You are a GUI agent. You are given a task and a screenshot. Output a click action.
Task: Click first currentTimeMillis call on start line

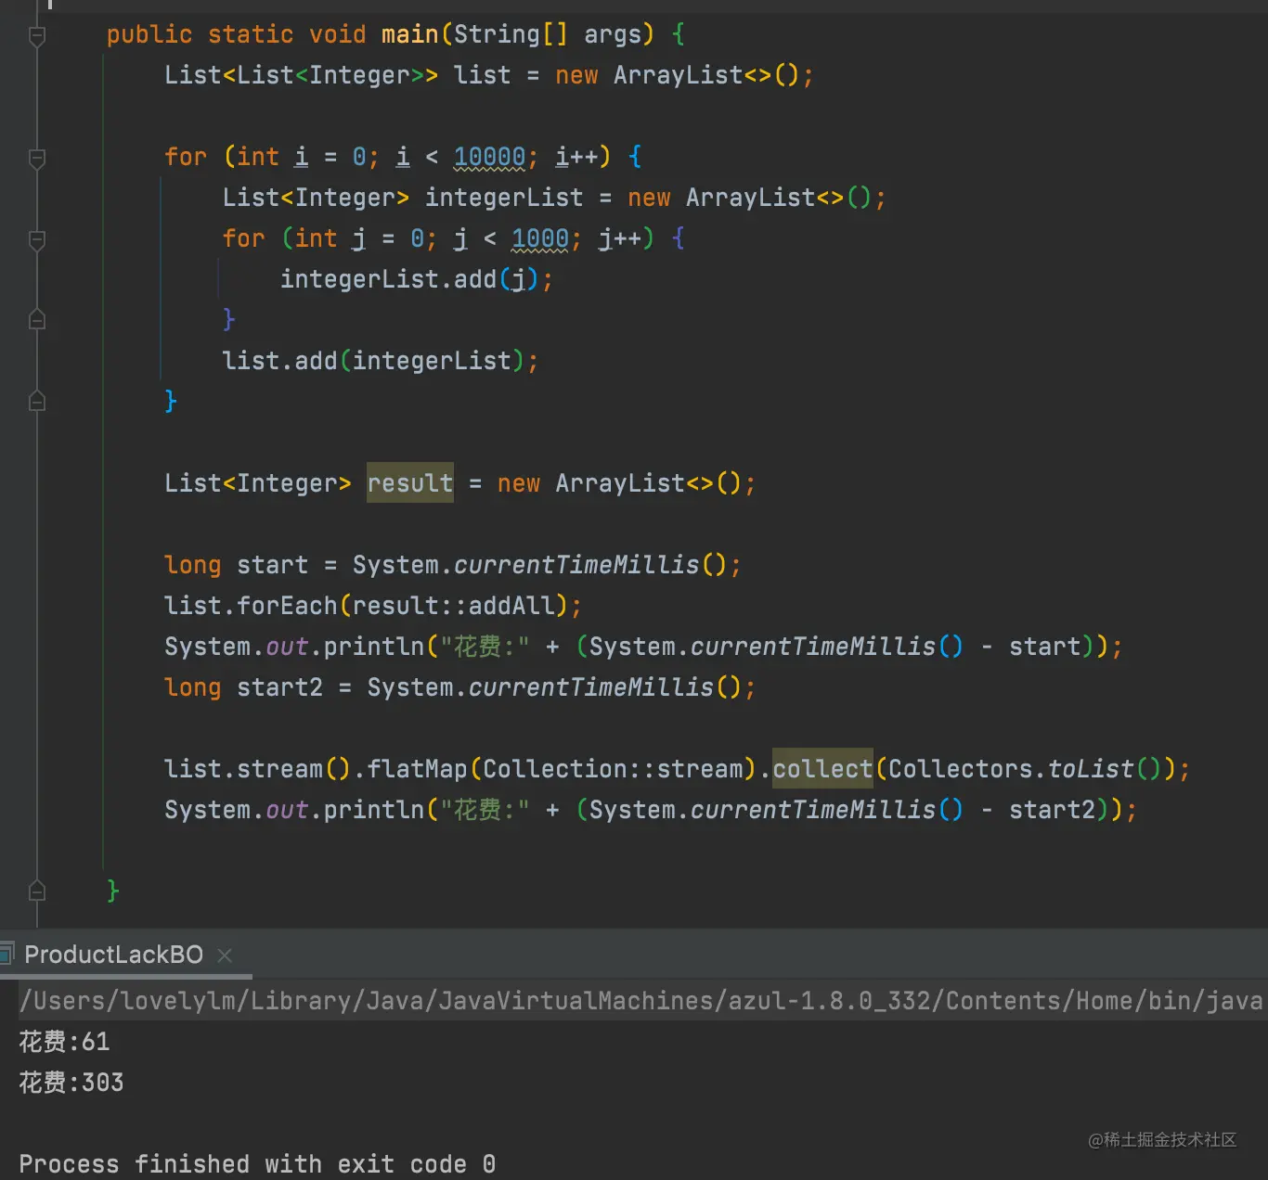click(x=576, y=565)
